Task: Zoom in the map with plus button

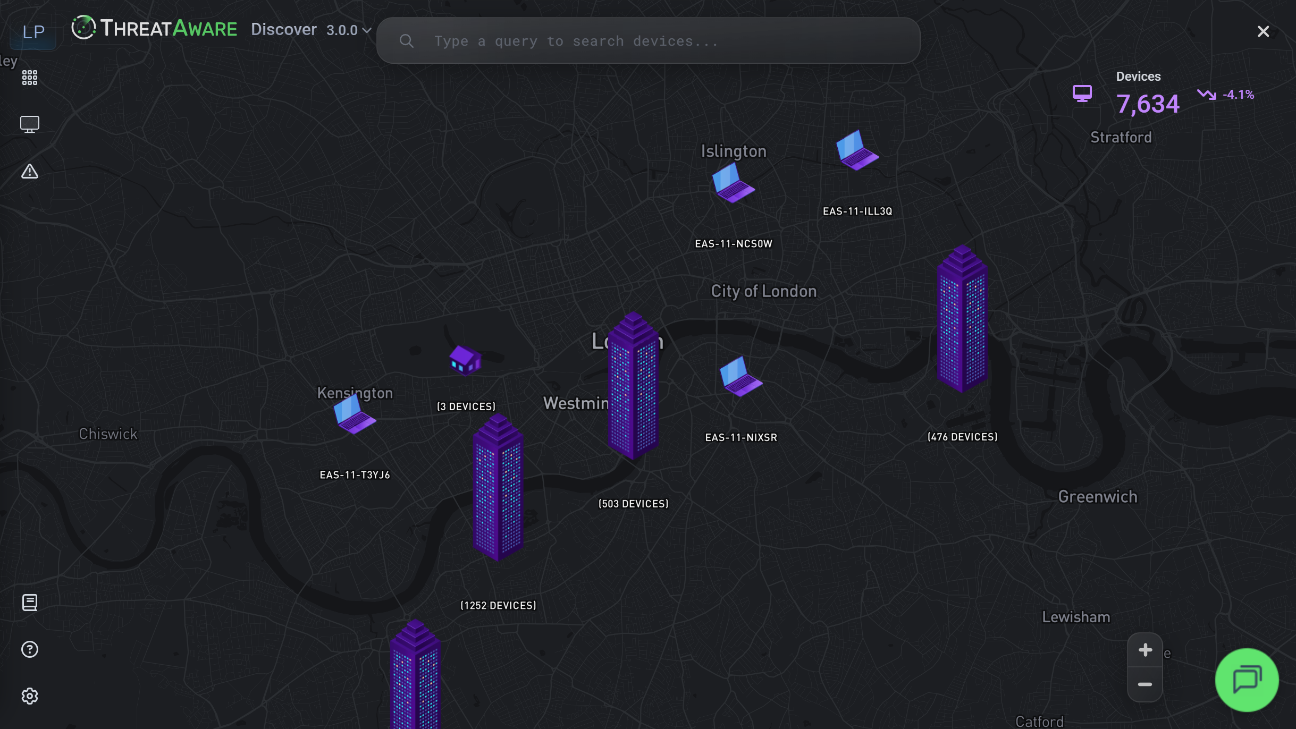Action: (1145, 650)
